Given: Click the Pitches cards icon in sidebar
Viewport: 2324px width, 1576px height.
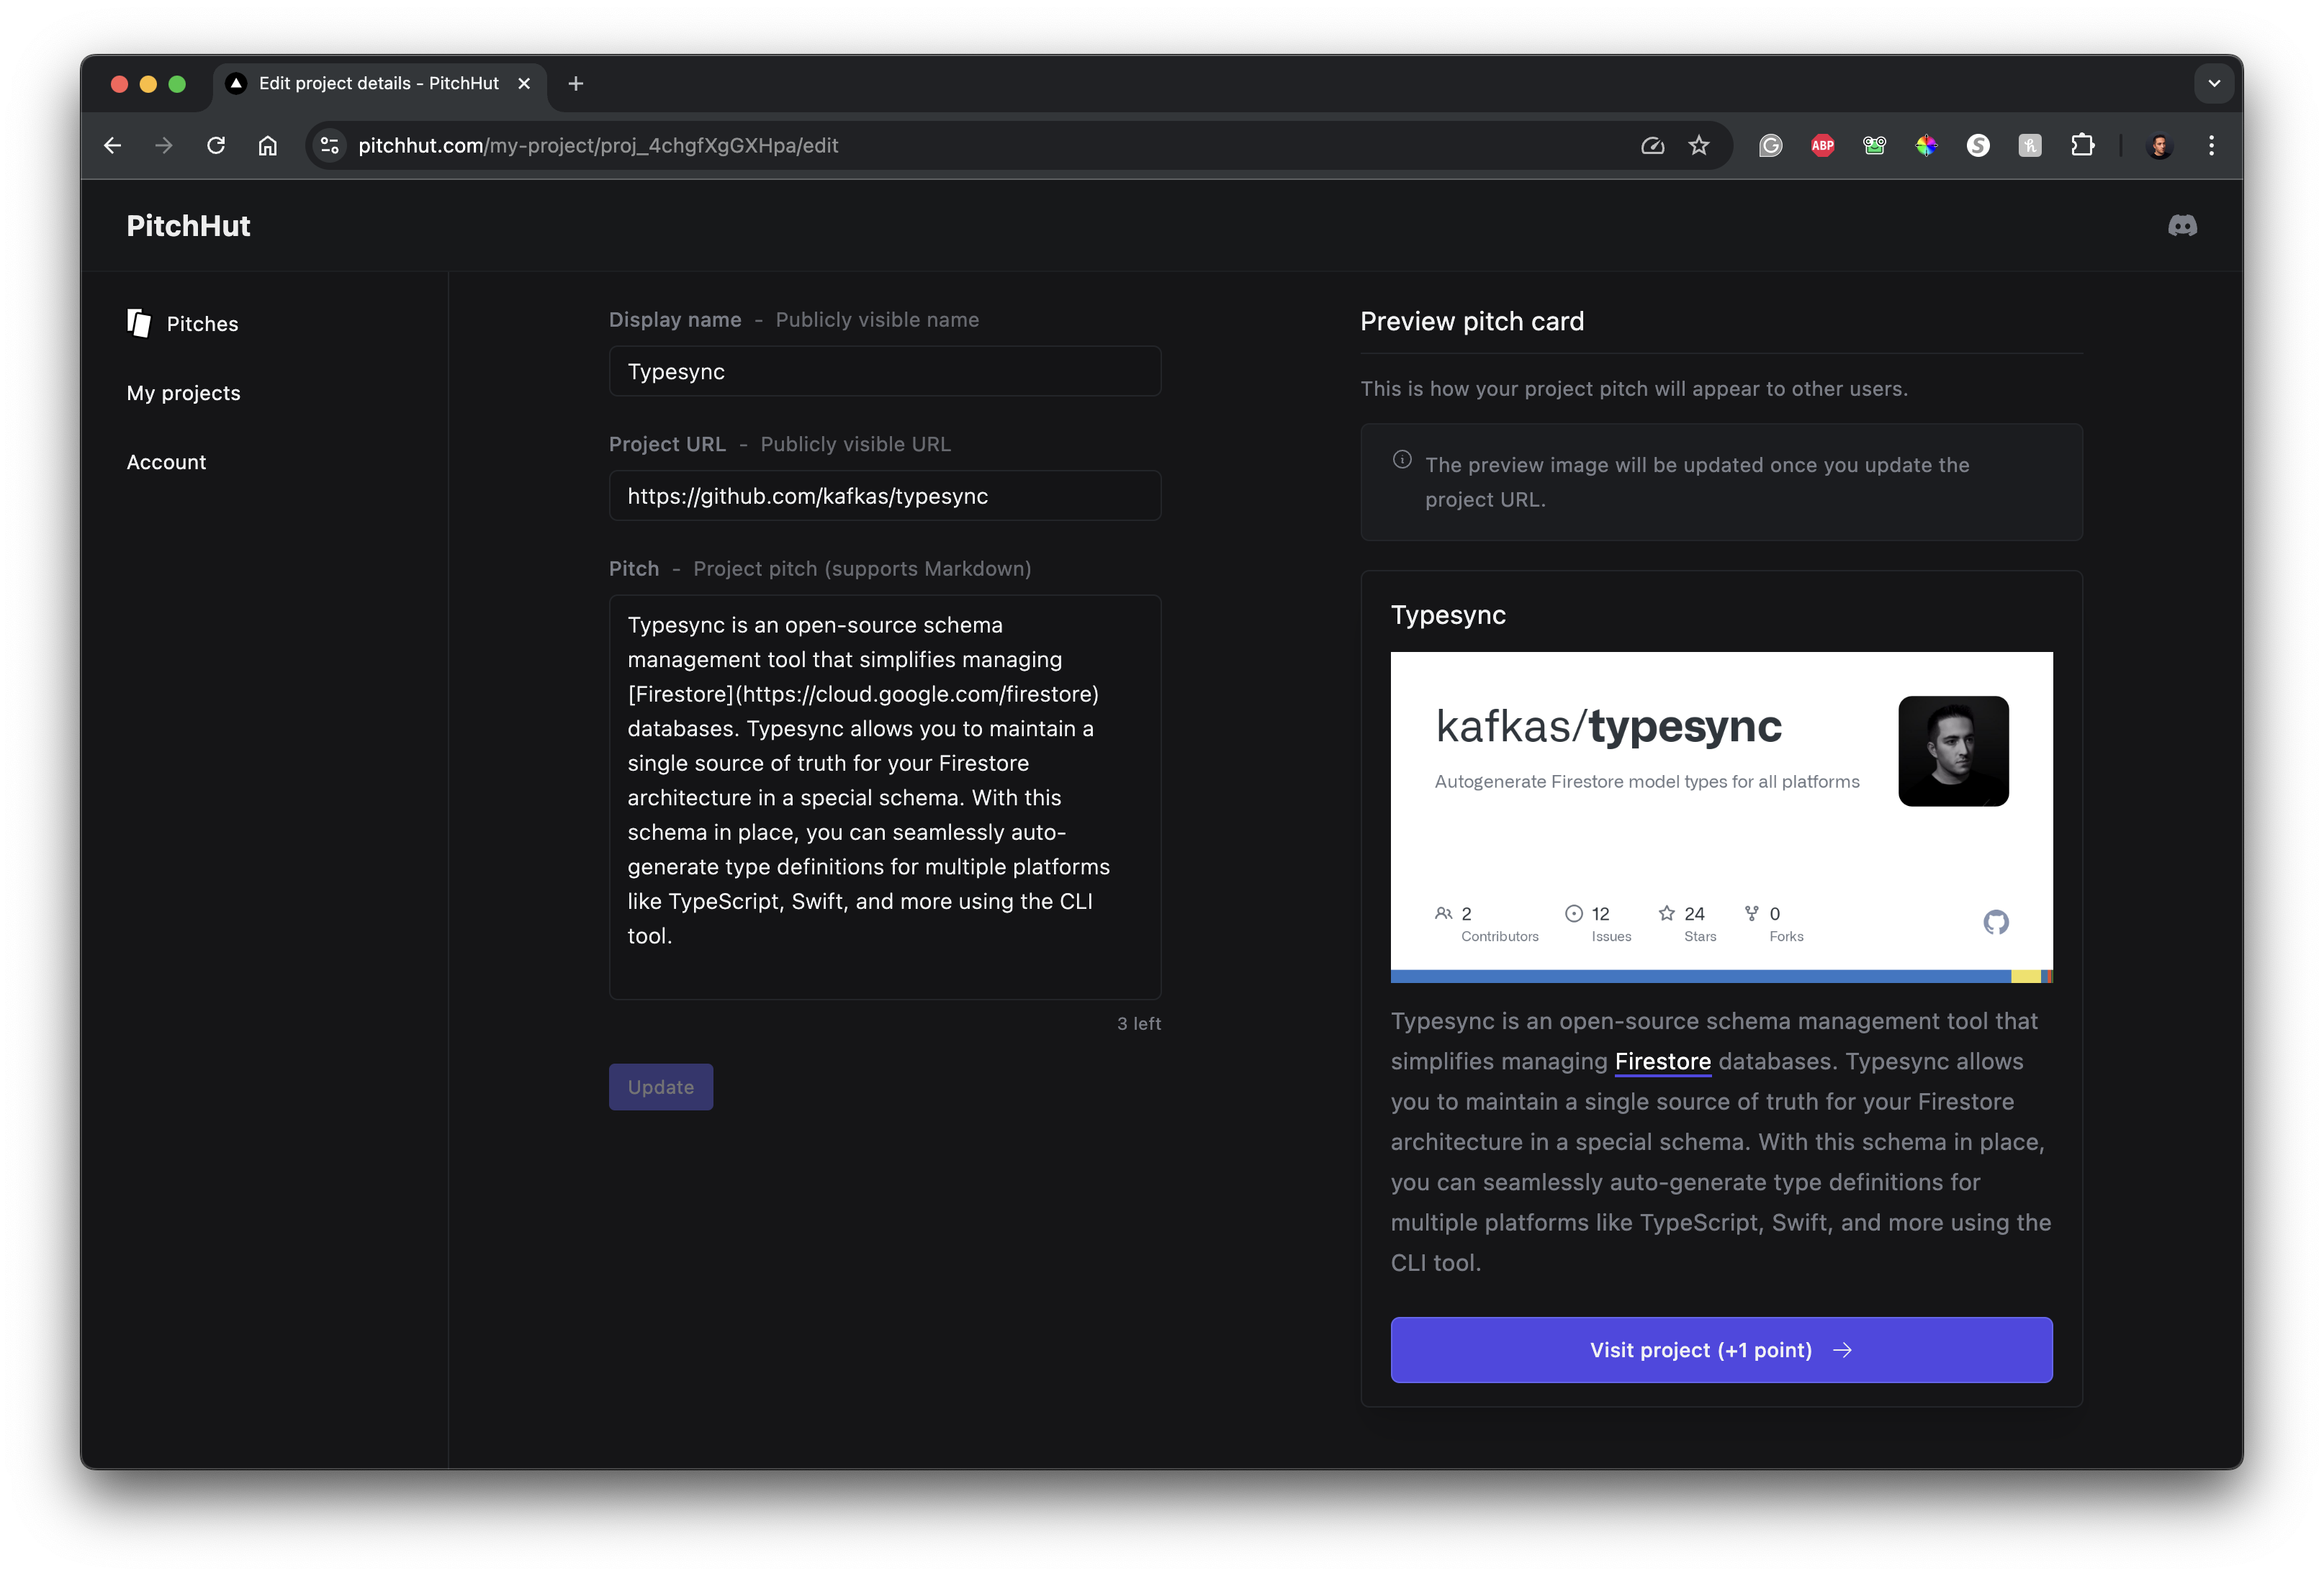Looking at the screenshot, I should [x=139, y=323].
